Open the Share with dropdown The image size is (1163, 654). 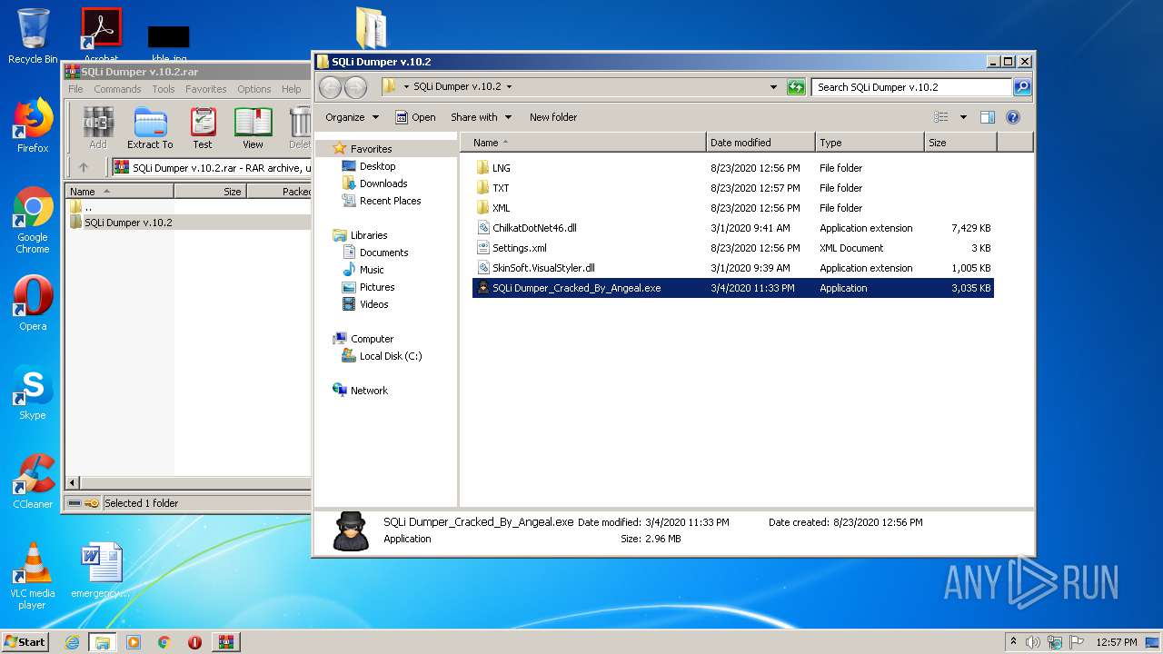coord(482,117)
